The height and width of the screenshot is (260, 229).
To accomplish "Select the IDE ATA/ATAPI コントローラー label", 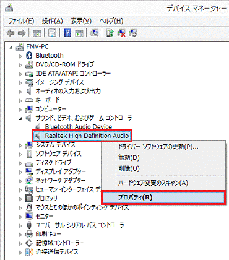I will [x=73, y=73].
